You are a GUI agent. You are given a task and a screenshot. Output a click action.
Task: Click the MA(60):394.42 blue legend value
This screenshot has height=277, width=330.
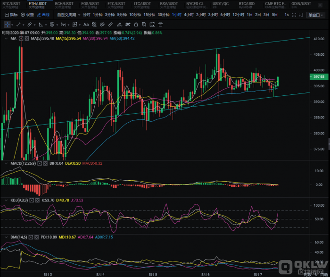[x=122, y=39]
